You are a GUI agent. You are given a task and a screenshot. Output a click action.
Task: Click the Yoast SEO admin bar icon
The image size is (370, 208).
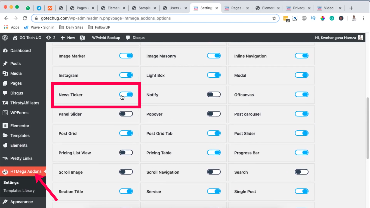(x=83, y=38)
